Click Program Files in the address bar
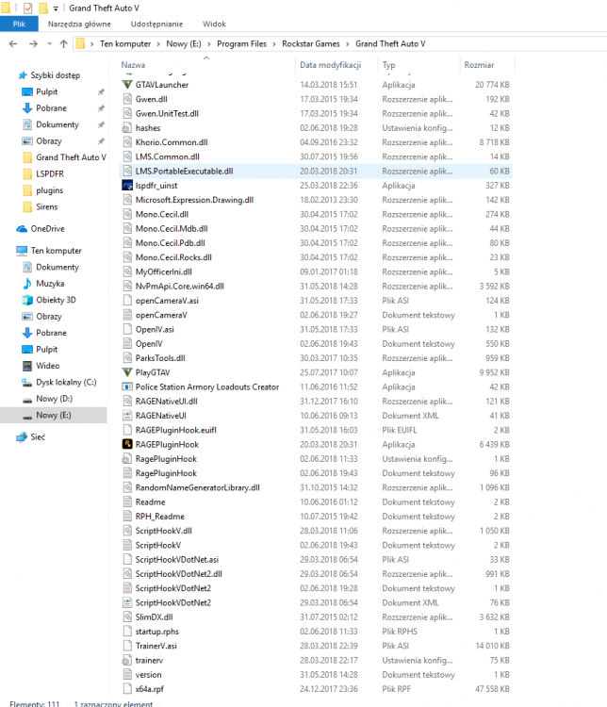Image resolution: width=607 pixels, height=707 pixels. [x=241, y=43]
